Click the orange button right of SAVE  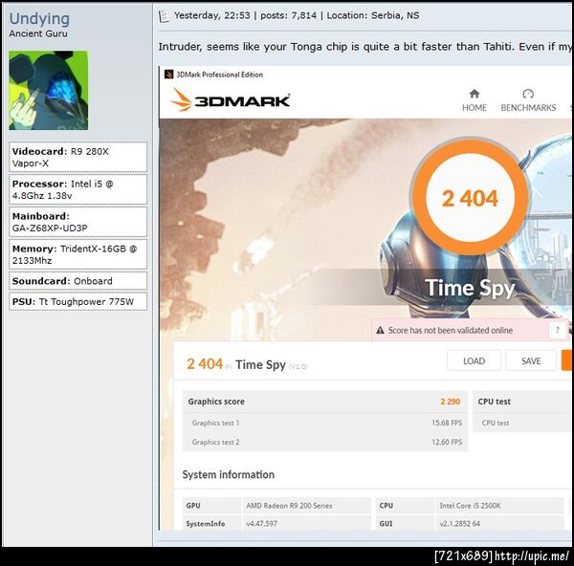pyautogui.click(x=566, y=360)
